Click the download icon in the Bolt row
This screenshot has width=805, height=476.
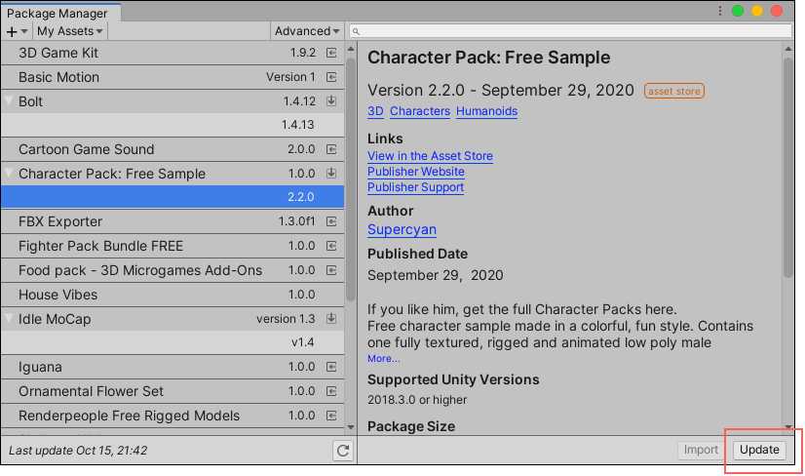(x=331, y=101)
